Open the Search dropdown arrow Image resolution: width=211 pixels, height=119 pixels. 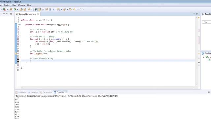[32, 9]
